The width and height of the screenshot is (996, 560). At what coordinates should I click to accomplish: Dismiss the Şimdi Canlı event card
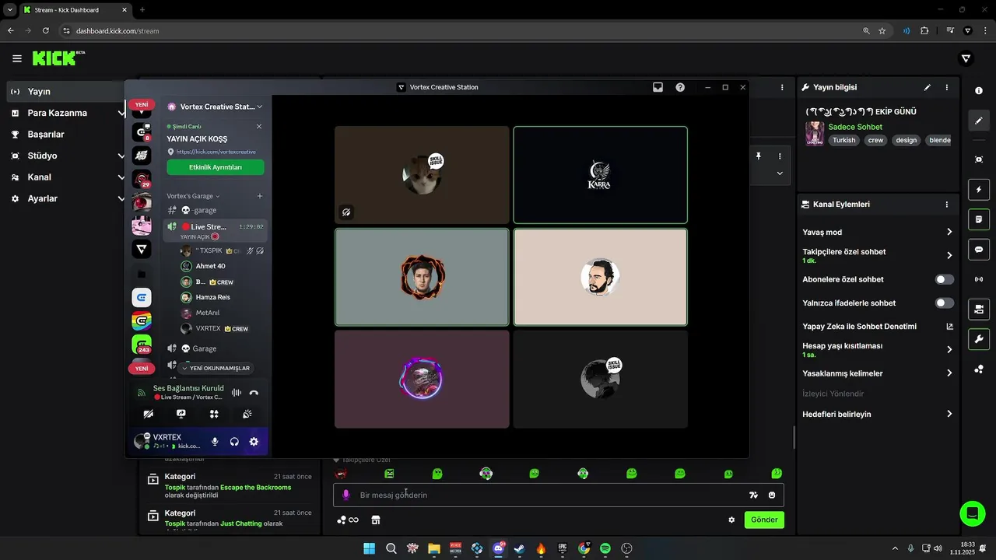click(x=259, y=126)
